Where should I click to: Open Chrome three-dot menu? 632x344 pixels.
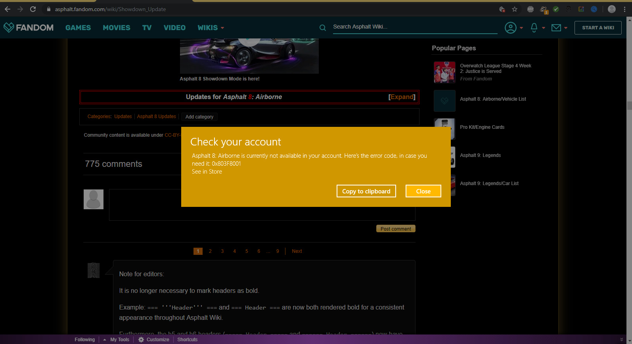click(x=624, y=9)
